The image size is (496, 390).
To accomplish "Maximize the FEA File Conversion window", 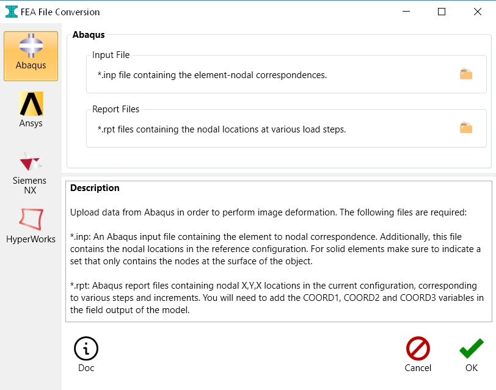I will [x=442, y=12].
